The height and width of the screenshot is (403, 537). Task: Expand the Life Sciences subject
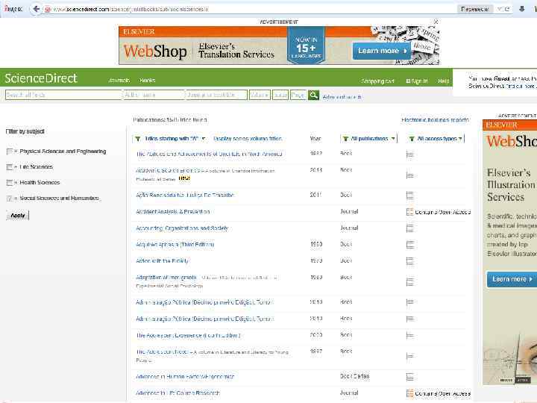click(16, 167)
